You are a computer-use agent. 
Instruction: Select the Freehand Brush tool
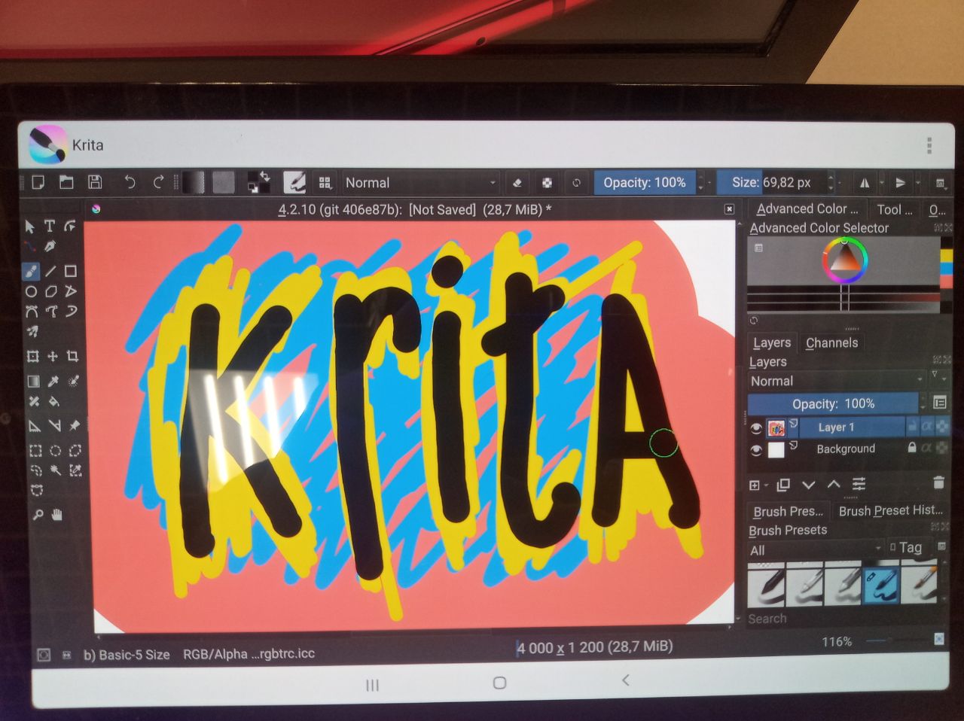pyautogui.click(x=31, y=271)
